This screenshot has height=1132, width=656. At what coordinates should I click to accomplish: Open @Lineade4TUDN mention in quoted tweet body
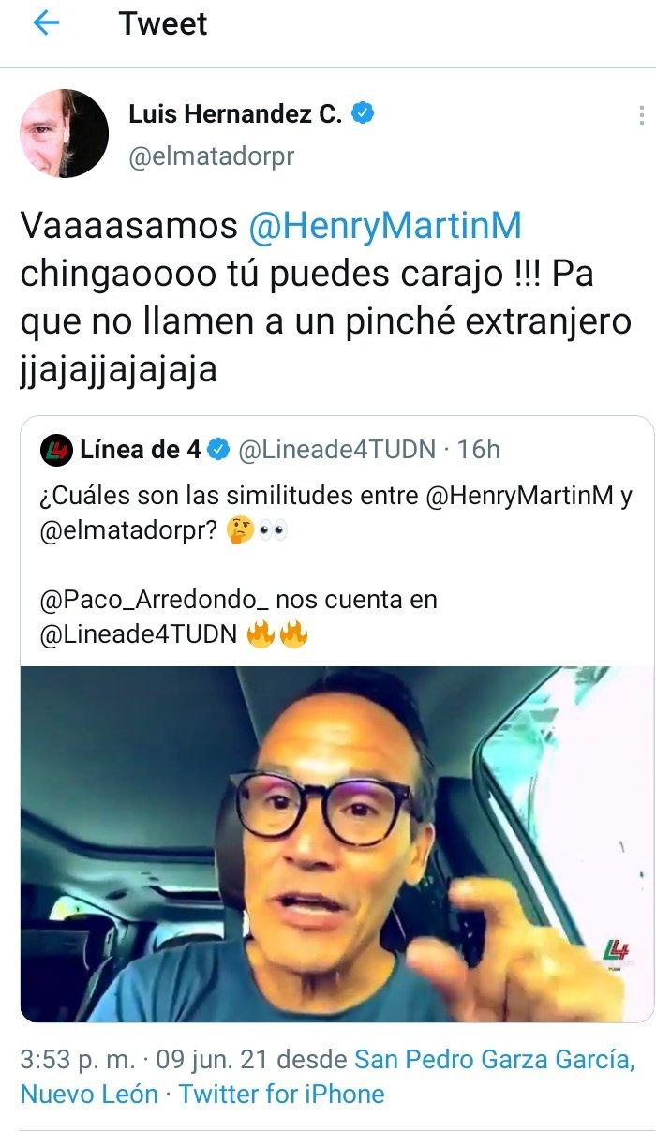139,634
